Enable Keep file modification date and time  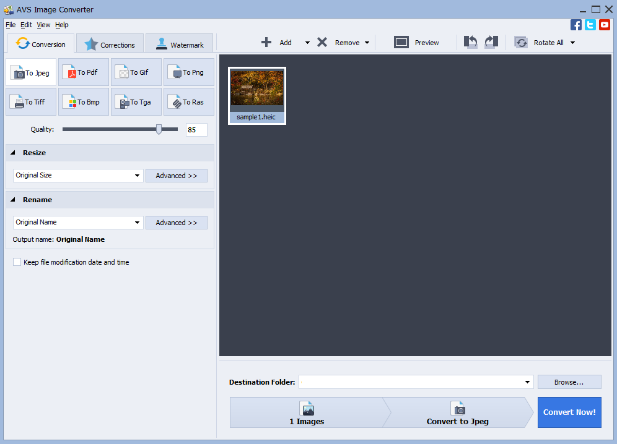[17, 262]
